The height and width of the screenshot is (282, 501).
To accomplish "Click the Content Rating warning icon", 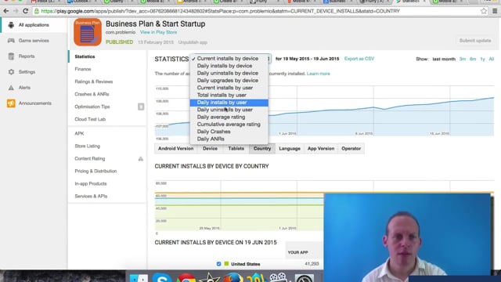I will pos(141,158).
